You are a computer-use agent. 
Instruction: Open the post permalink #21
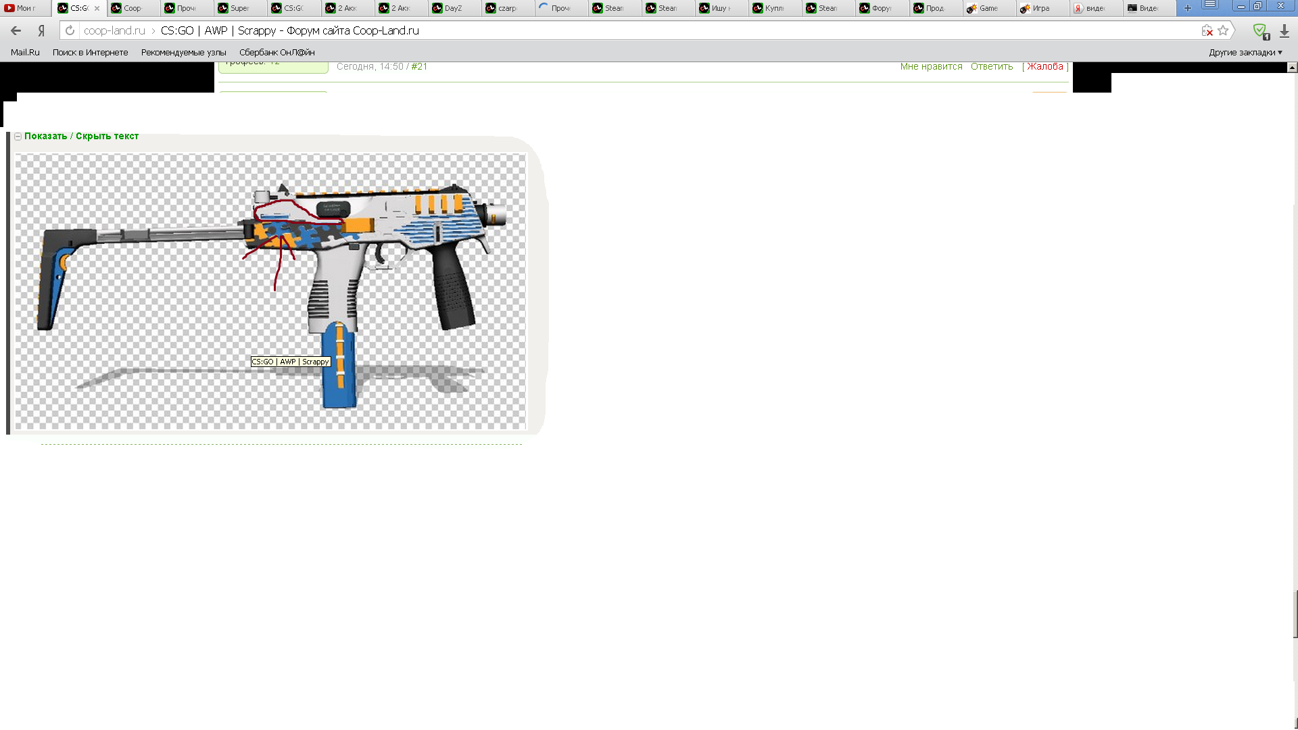[419, 66]
